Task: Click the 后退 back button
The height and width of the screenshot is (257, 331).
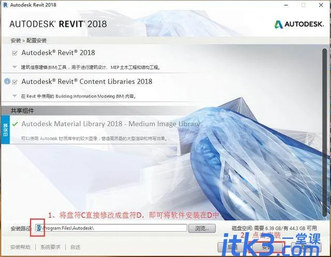Action: (x=232, y=247)
